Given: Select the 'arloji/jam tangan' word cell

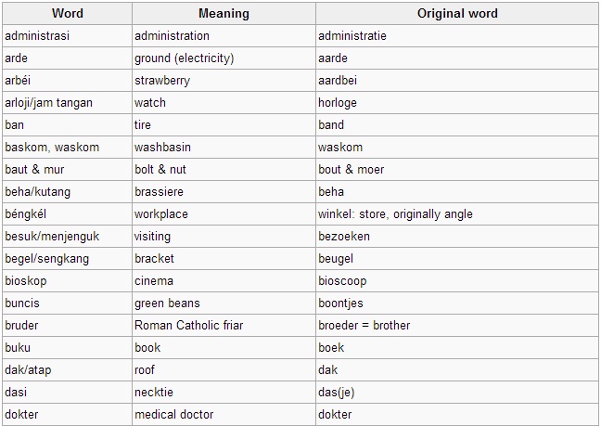Looking at the screenshot, I should [x=68, y=103].
